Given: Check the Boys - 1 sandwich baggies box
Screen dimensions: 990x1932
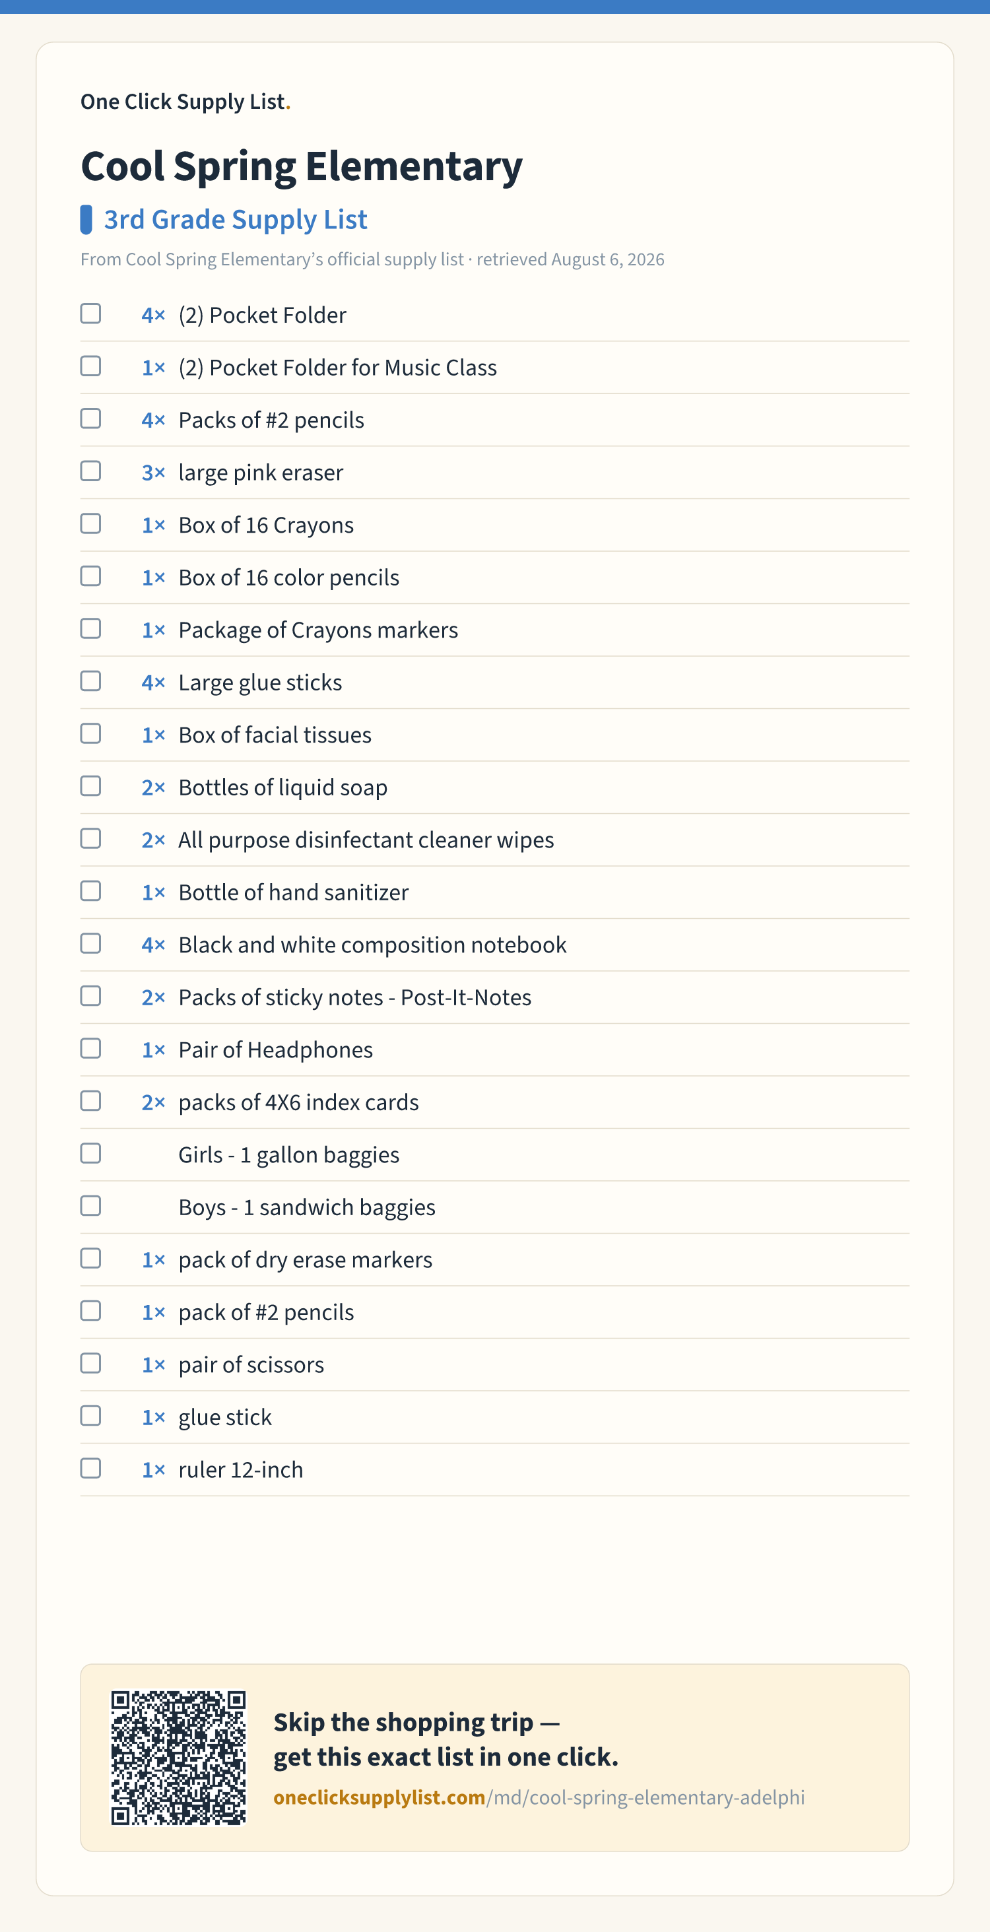Looking at the screenshot, I should pyautogui.click(x=91, y=1206).
